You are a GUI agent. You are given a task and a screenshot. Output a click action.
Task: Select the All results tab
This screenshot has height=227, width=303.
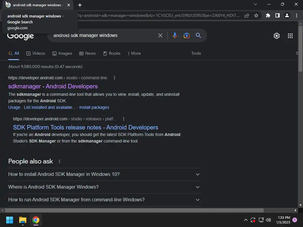[x=14, y=53]
